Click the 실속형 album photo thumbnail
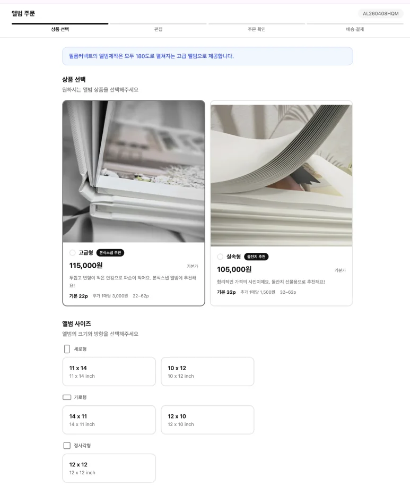Screen dimensions: 410x494 pos(281,175)
